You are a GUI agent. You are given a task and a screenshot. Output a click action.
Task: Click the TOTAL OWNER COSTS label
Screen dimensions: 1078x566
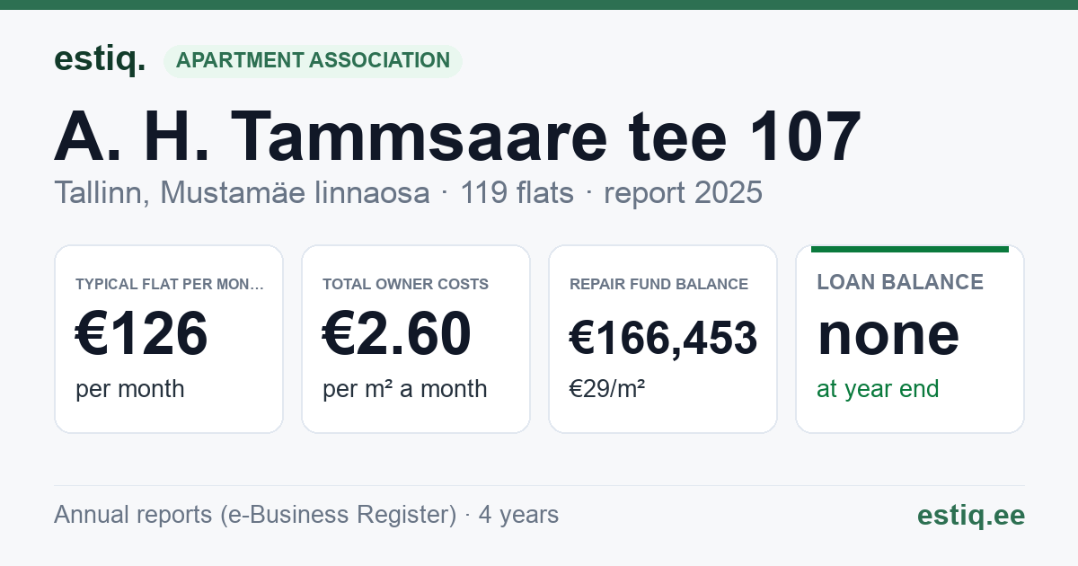tap(406, 284)
